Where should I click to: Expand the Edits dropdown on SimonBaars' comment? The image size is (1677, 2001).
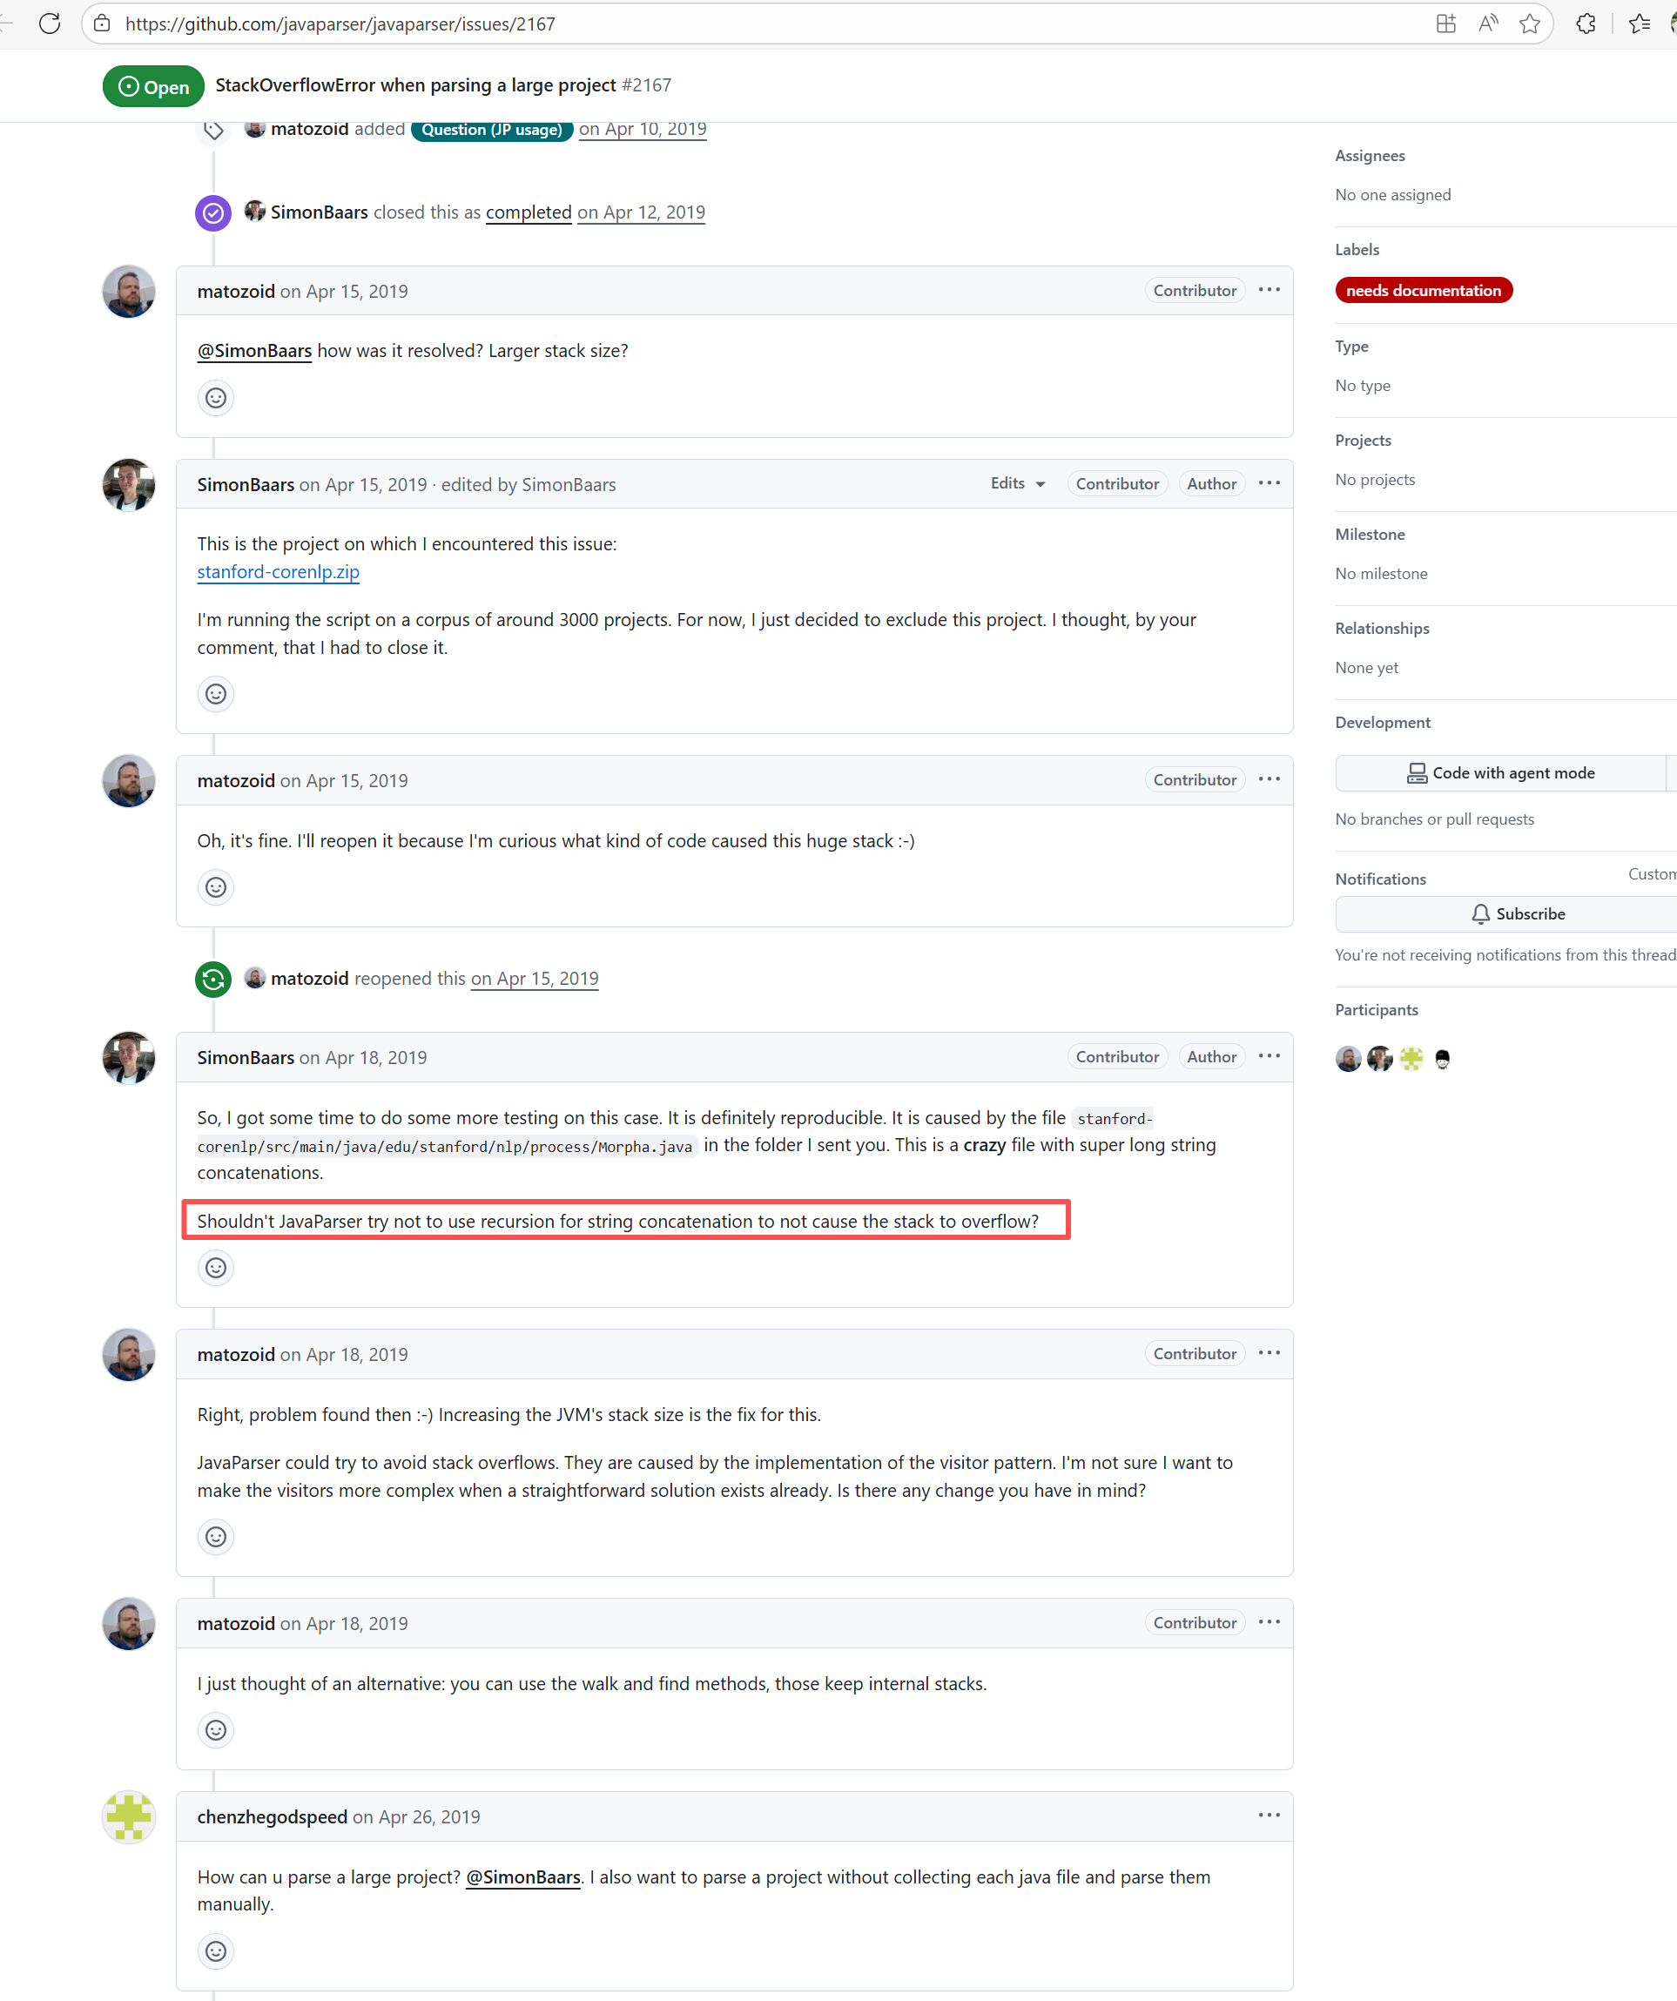click(1018, 483)
